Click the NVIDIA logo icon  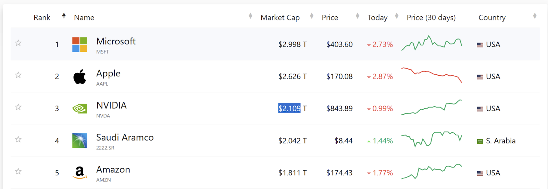[x=80, y=108]
